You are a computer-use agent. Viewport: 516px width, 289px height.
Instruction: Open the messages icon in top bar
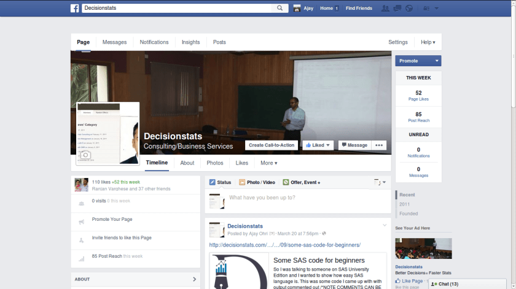(x=397, y=8)
